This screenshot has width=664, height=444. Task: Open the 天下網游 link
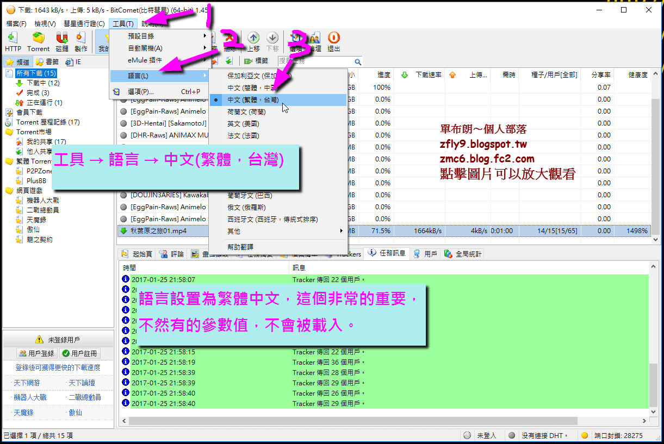pyautogui.click(x=27, y=383)
